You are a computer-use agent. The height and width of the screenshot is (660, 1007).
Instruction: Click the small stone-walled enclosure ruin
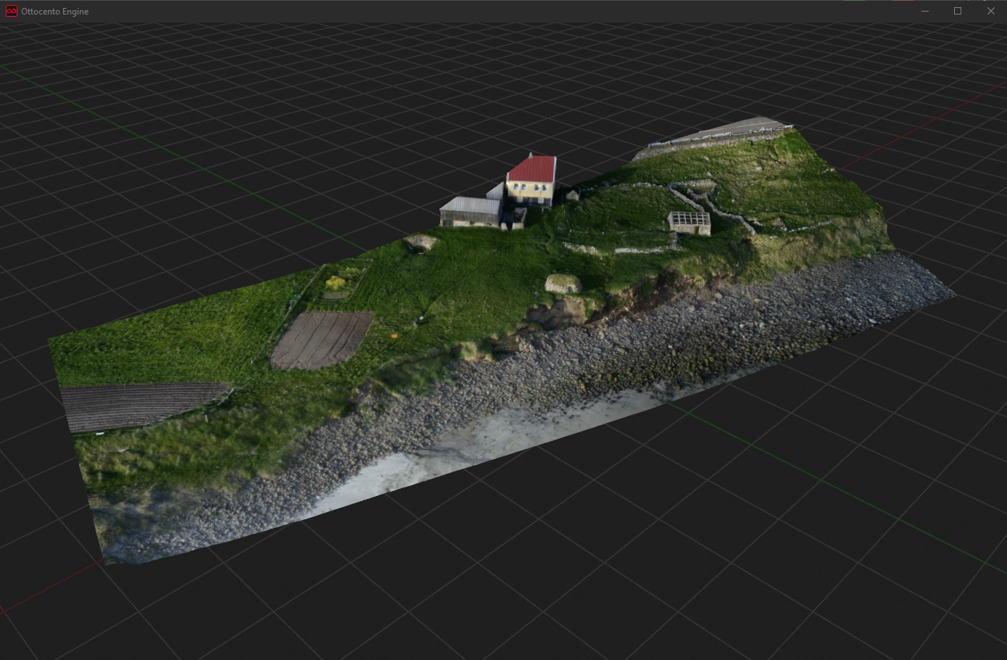point(689,223)
